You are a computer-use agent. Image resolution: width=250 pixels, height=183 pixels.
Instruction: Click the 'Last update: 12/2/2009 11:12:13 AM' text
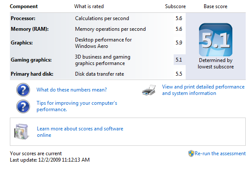[x=50, y=160]
